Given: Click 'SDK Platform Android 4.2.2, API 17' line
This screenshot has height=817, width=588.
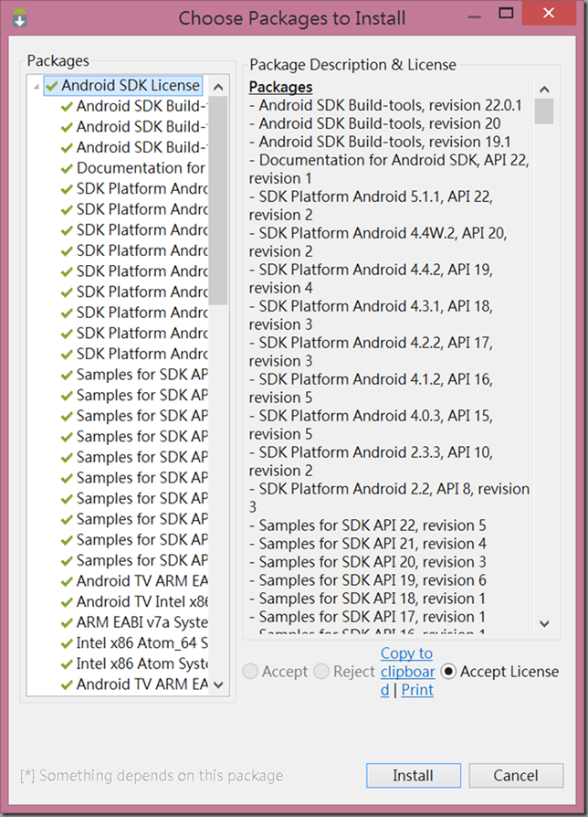Looking at the screenshot, I should point(371,351).
